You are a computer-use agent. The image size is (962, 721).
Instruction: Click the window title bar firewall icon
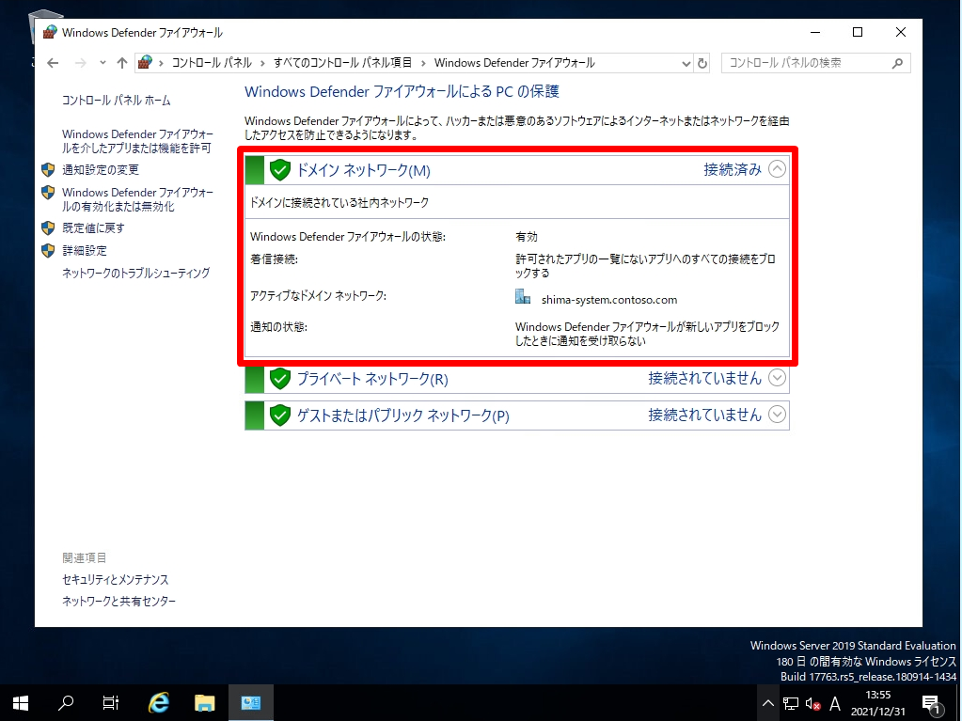pos(50,33)
